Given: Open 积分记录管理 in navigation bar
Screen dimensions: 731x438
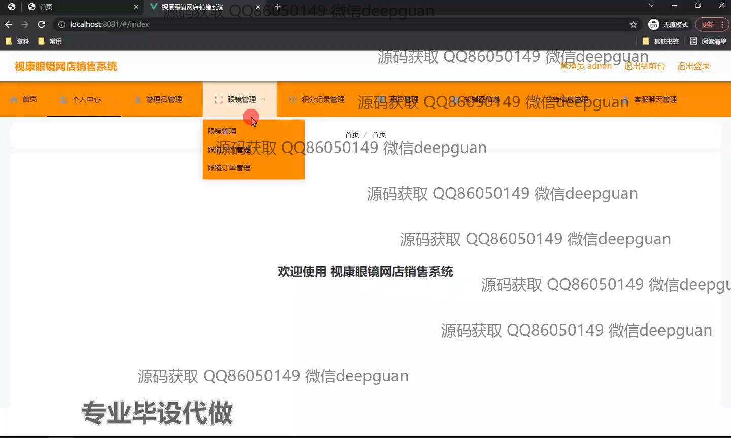Looking at the screenshot, I should pos(317,99).
